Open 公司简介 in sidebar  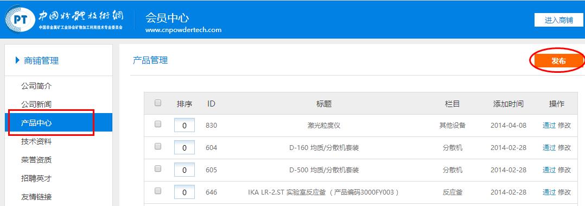click(x=36, y=86)
